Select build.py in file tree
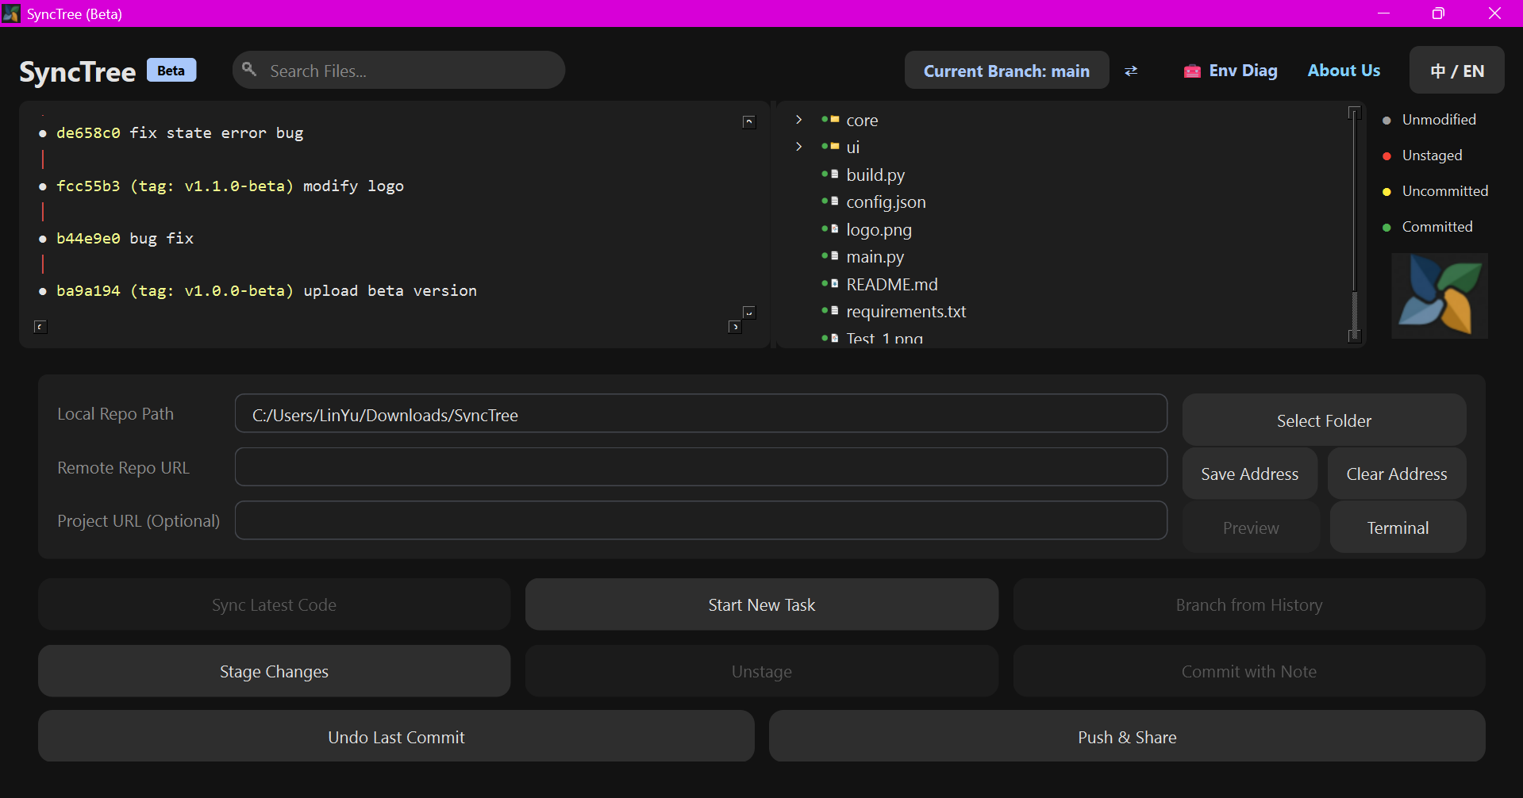Viewport: 1523px width, 798px height. click(875, 175)
